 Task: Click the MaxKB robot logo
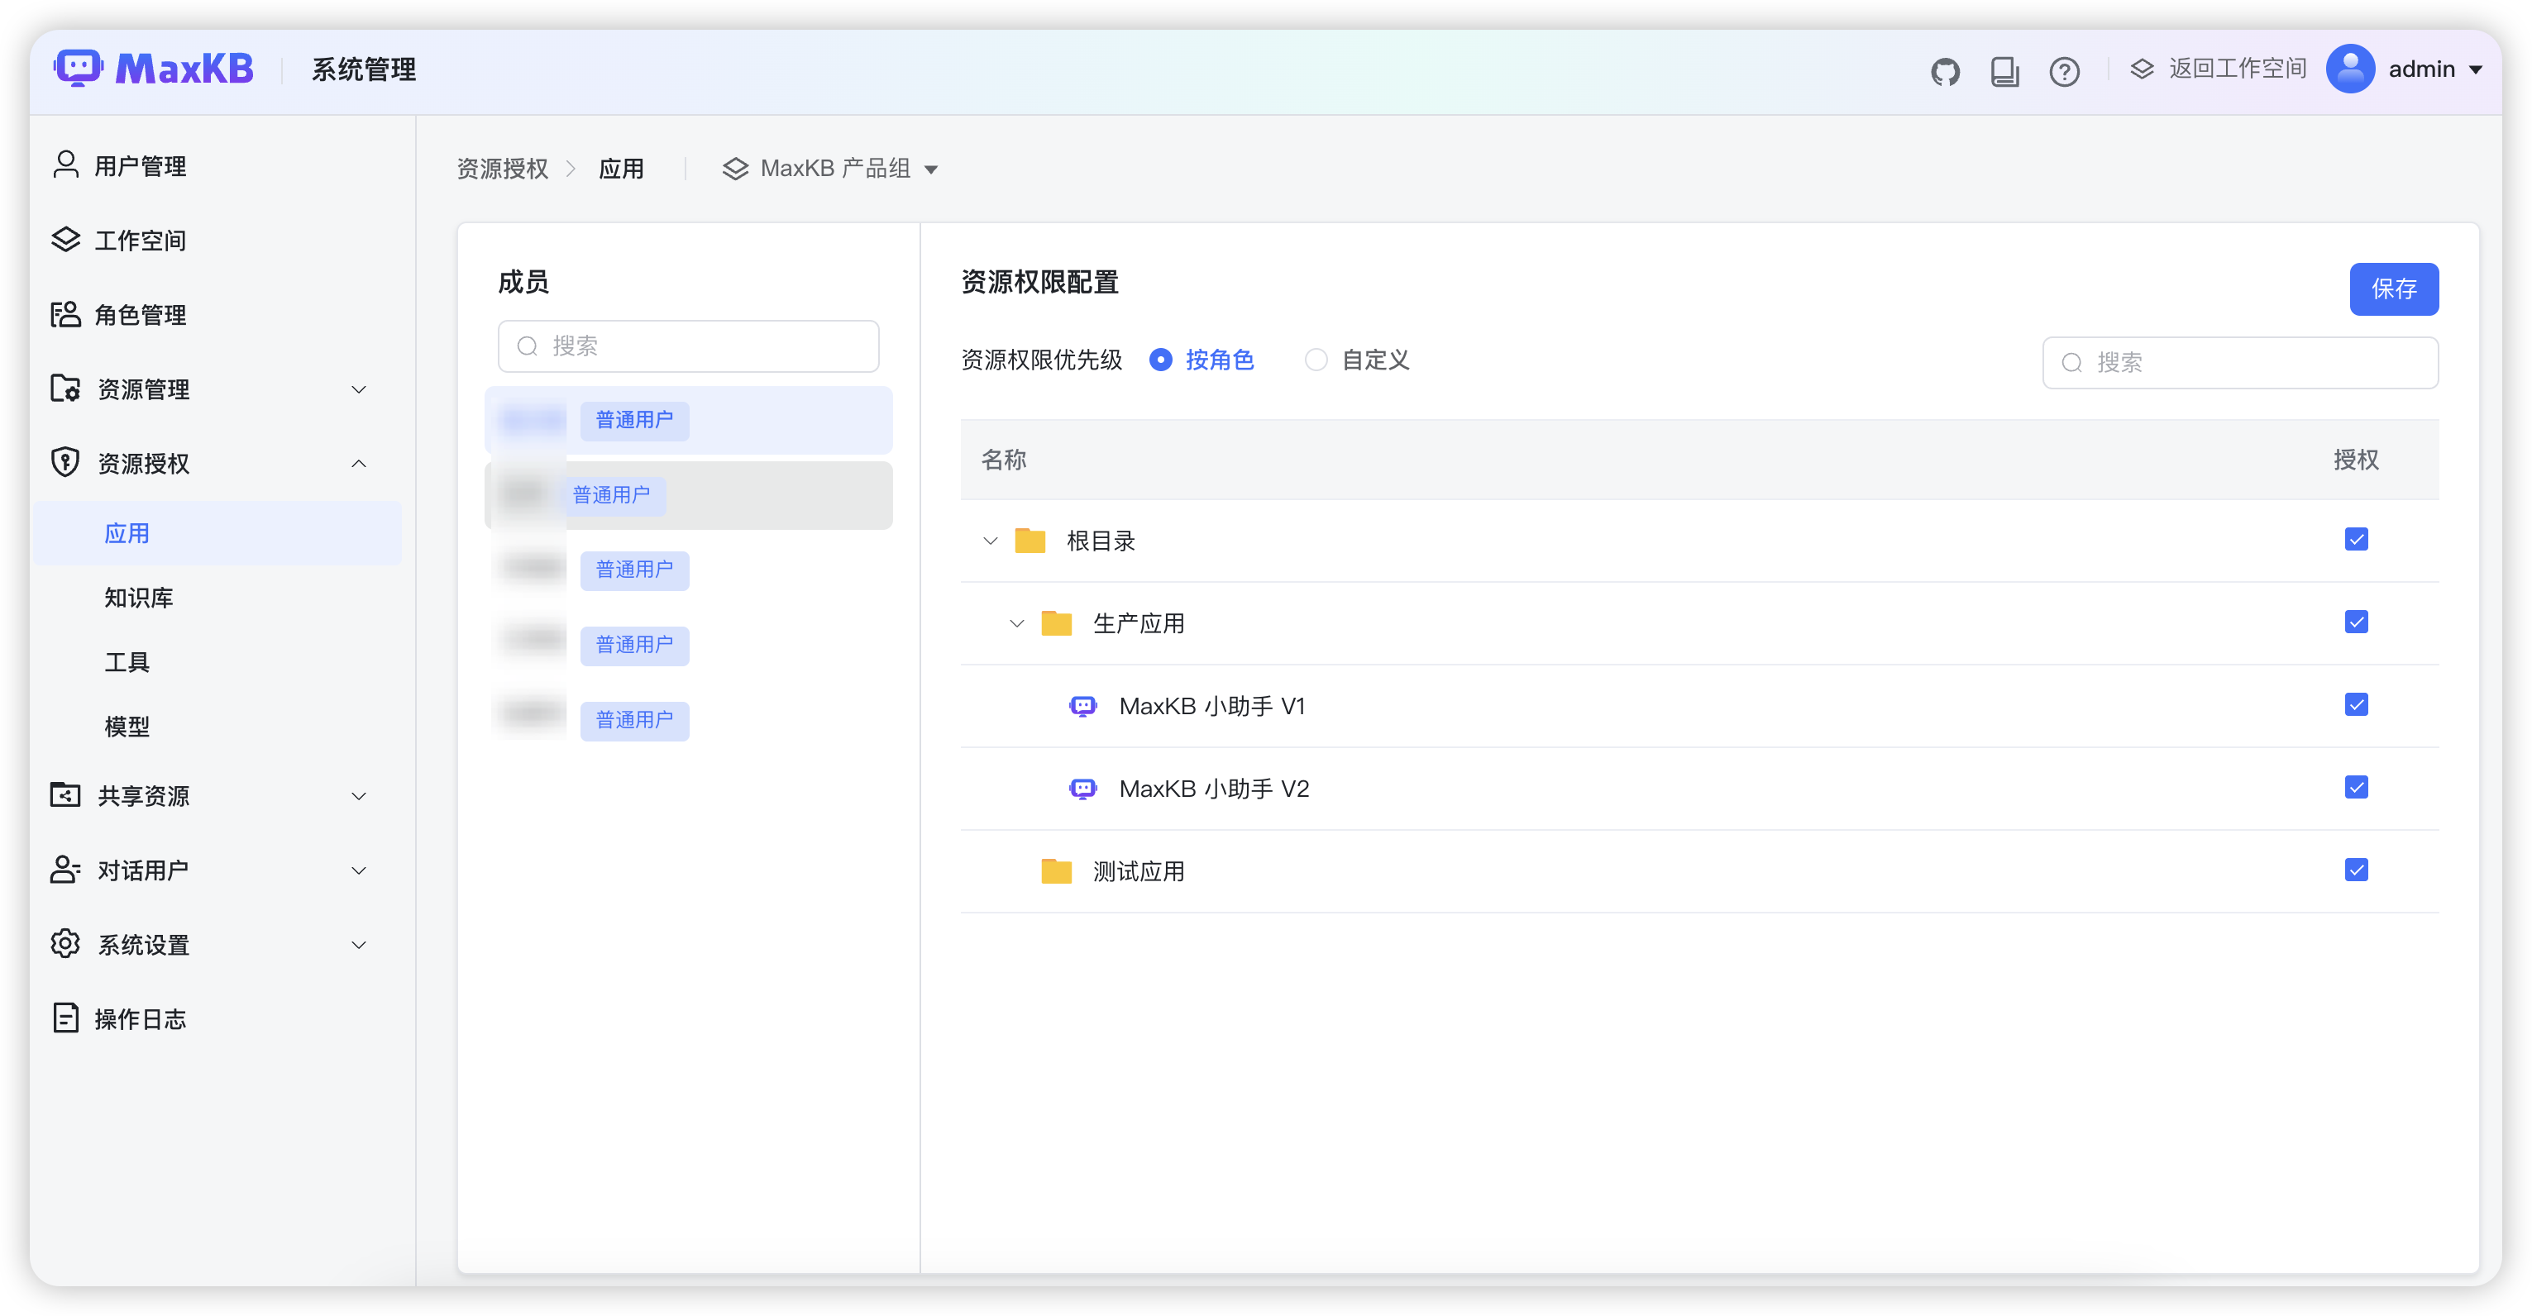click(x=79, y=68)
